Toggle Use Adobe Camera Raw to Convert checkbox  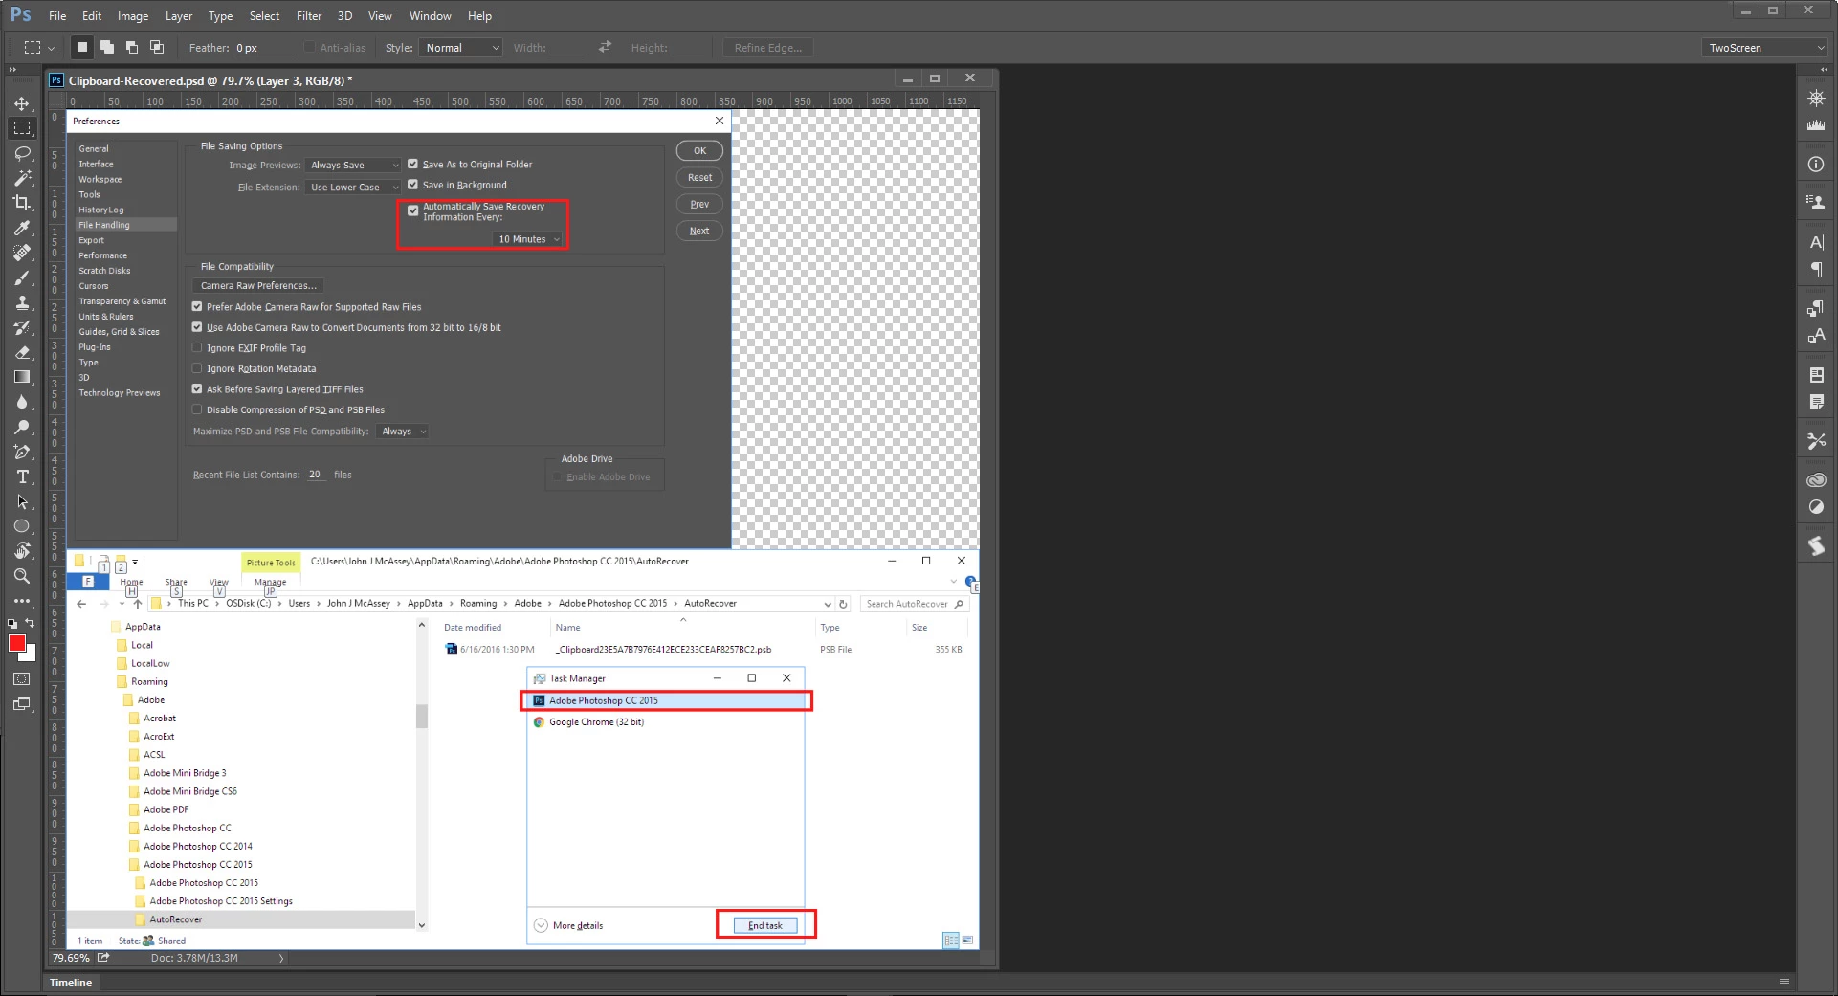coord(197,327)
